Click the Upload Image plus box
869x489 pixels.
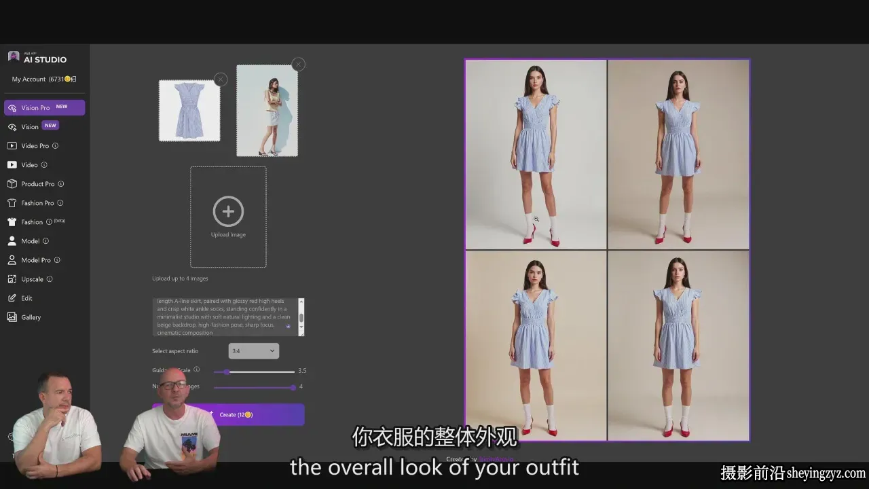228,217
